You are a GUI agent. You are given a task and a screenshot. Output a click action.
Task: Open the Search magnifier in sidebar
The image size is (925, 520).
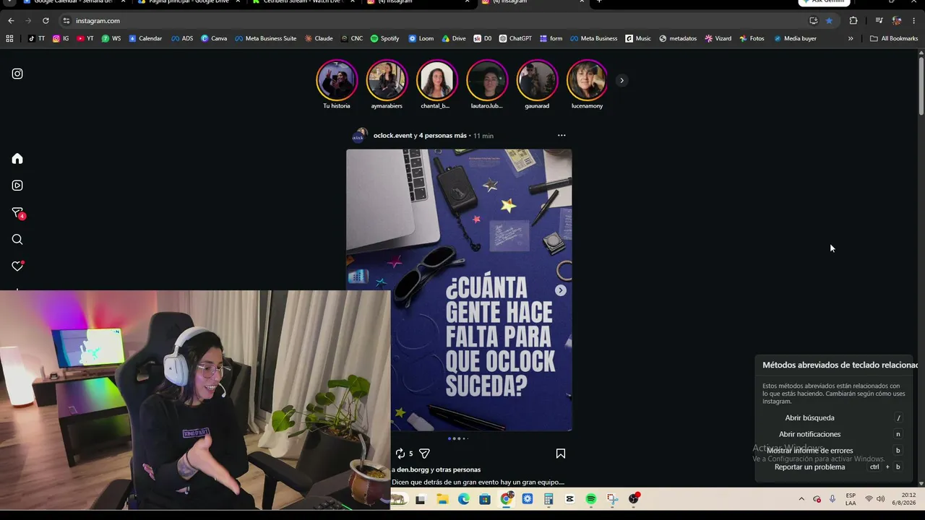[17, 240]
